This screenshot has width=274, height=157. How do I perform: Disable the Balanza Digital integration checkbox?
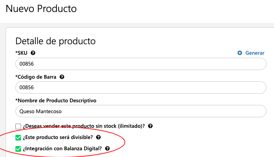18,149
